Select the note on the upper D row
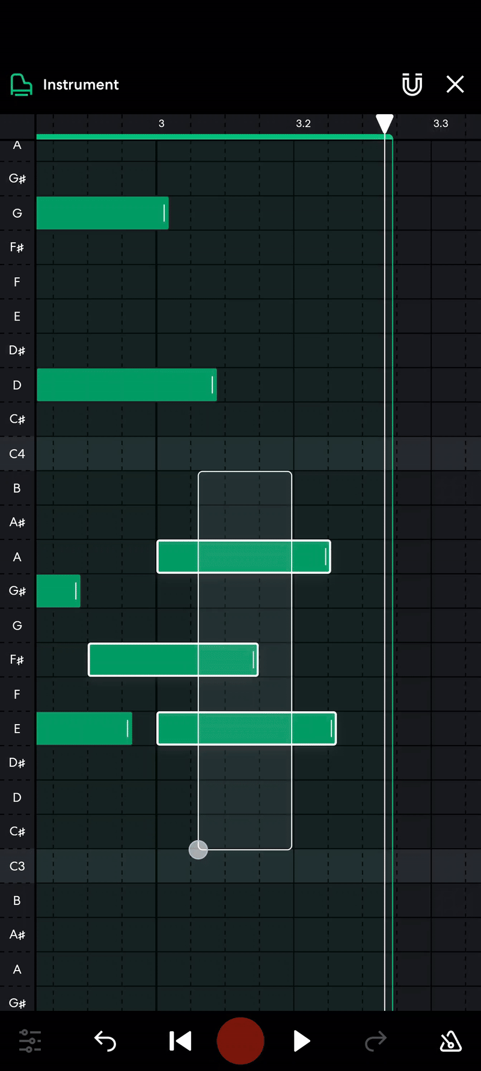This screenshot has height=1071, width=481. [x=126, y=385]
